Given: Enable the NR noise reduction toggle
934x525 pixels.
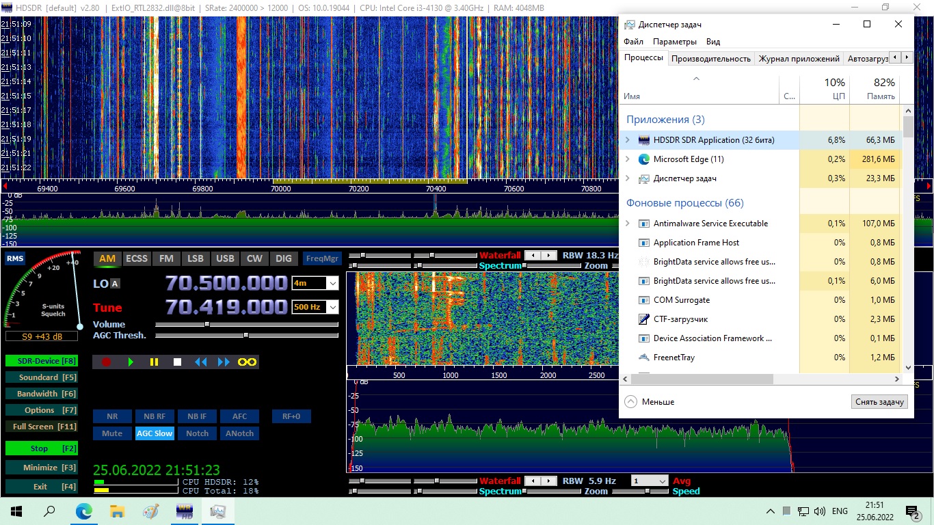Looking at the screenshot, I should click(x=112, y=416).
